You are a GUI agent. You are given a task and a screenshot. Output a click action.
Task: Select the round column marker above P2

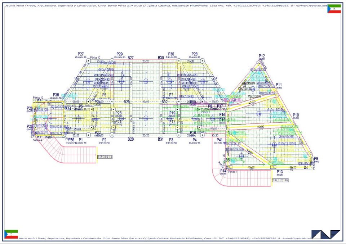112,135
